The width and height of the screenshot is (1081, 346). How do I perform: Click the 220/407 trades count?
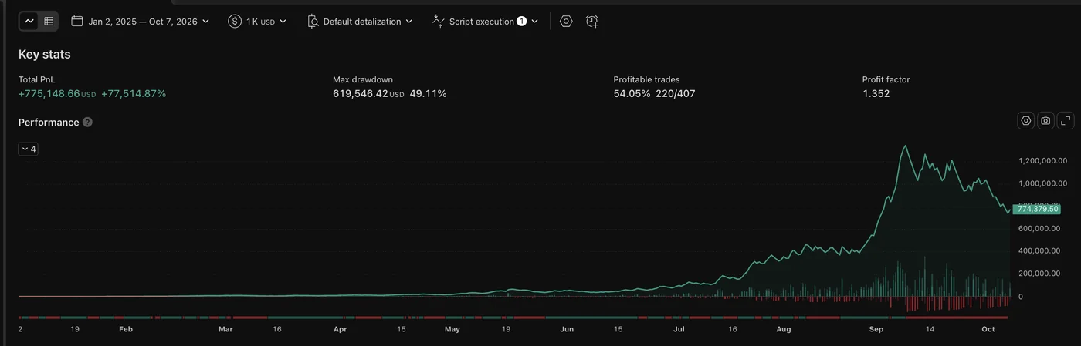676,93
